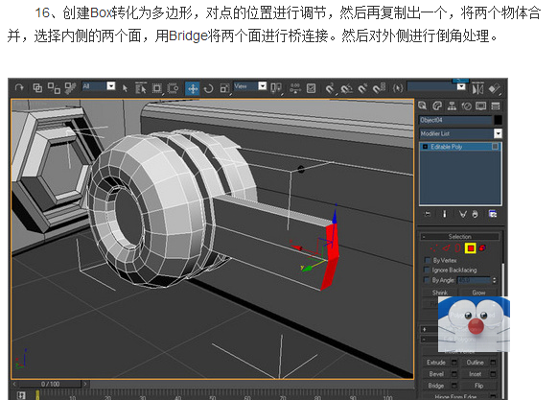
Task: Switch to the Motion panel tab
Action: point(466,106)
